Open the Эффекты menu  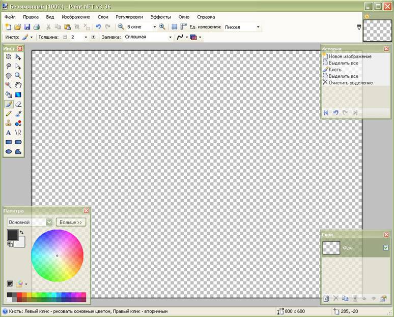[x=160, y=17]
